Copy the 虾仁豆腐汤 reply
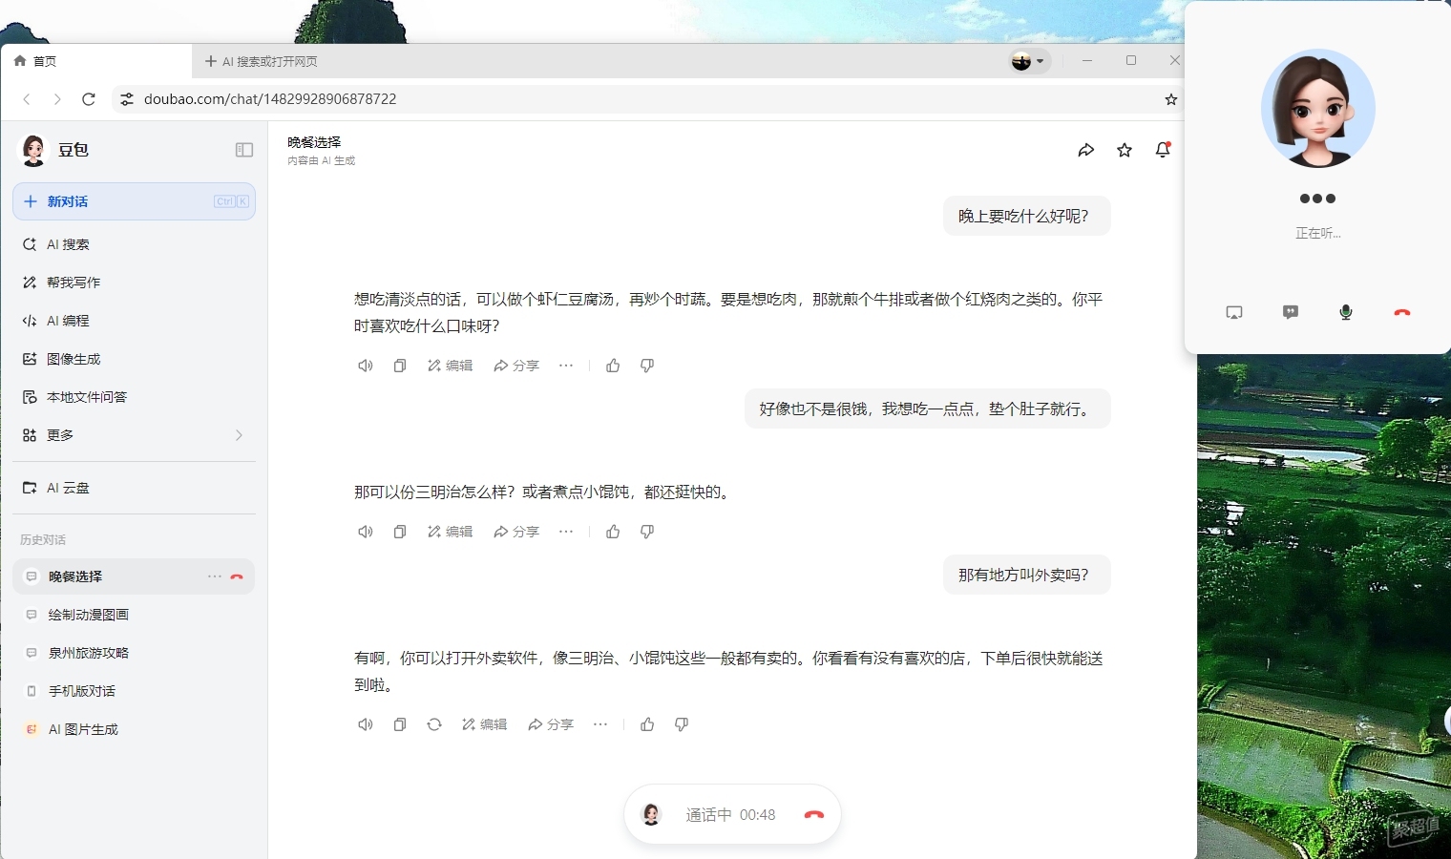The height and width of the screenshot is (859, 1451). coord(400,366)
